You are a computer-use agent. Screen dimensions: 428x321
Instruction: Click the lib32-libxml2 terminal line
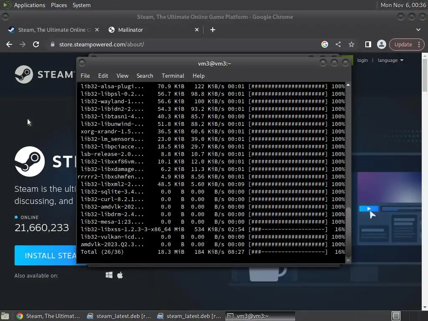213,184
